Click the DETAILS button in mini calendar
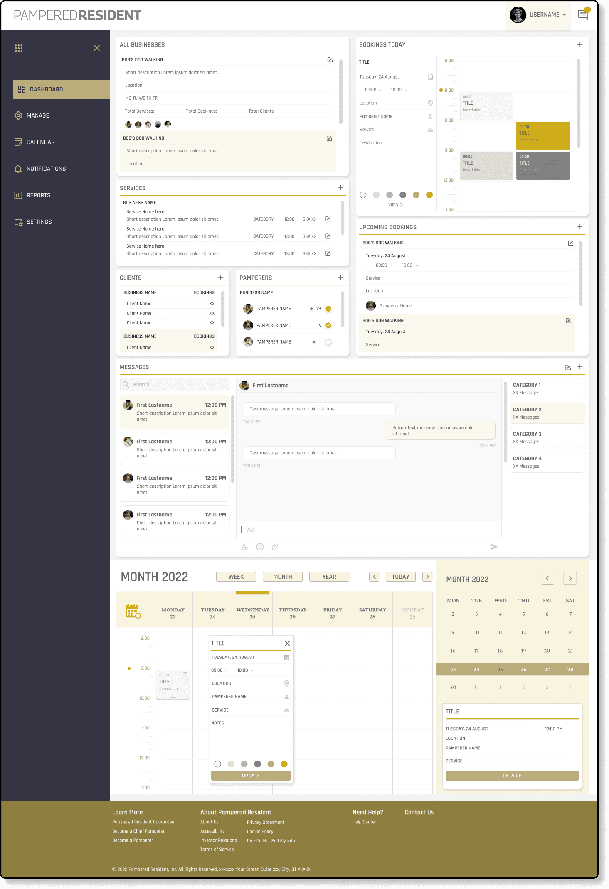 pyautogui.click(x=512, y=776)
